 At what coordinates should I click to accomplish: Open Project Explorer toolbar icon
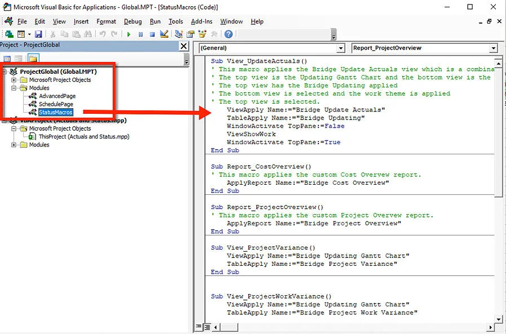179,34
